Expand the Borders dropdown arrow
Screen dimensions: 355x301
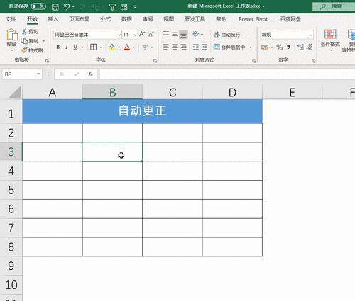(x=101, y=47)
